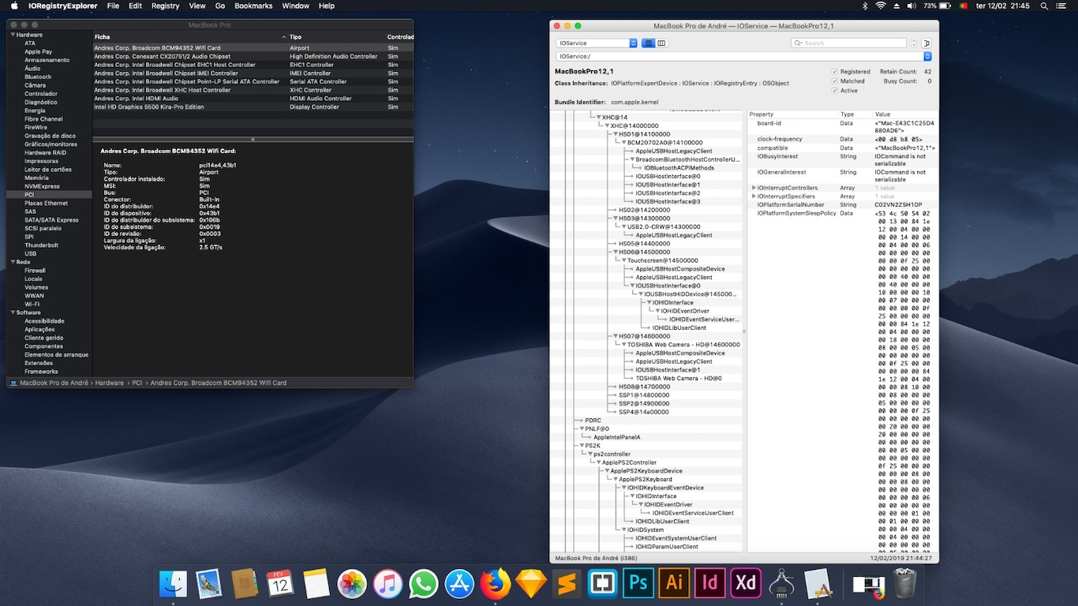Launch Adobe XD from the Dock
The height and width of the screenshot is (606, 1078).
pyautogui.click(x=746, y=584)
